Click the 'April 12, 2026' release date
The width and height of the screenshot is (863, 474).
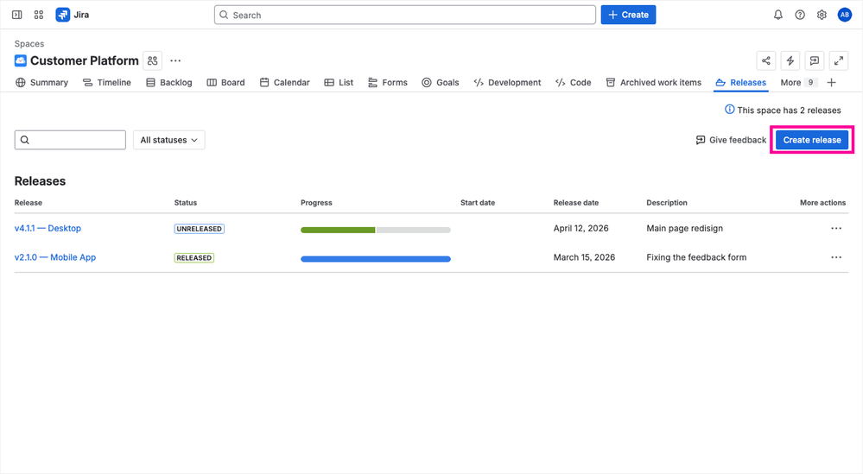coord(581,228)
